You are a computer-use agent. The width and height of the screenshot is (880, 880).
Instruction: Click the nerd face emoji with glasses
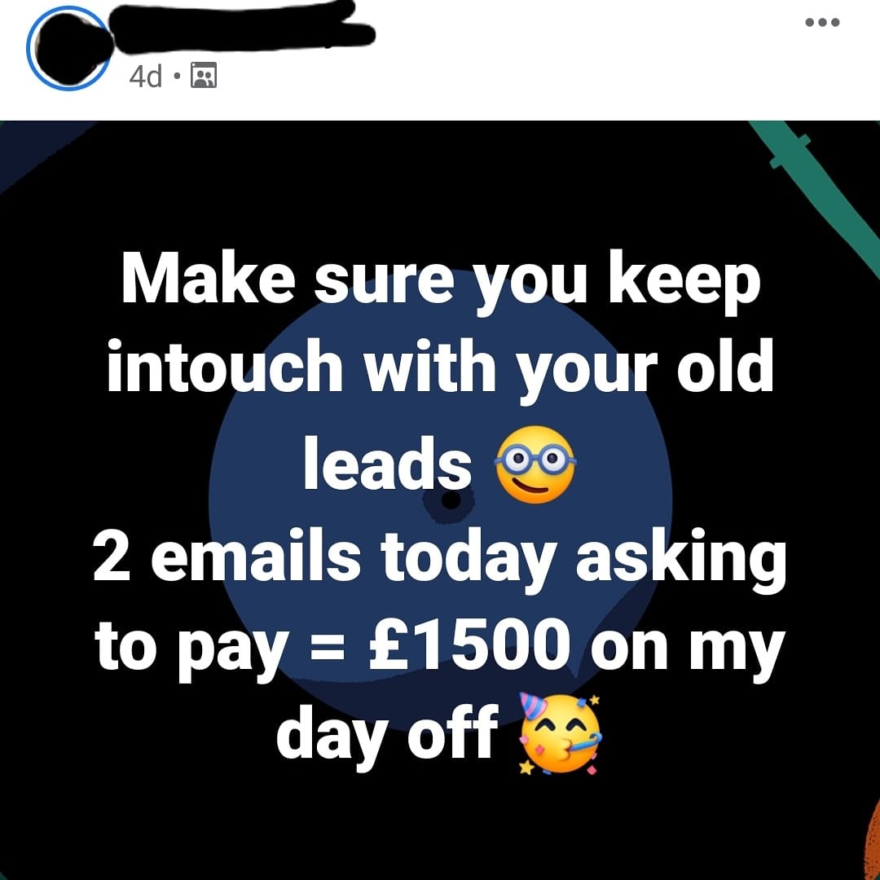pos(535,464)
